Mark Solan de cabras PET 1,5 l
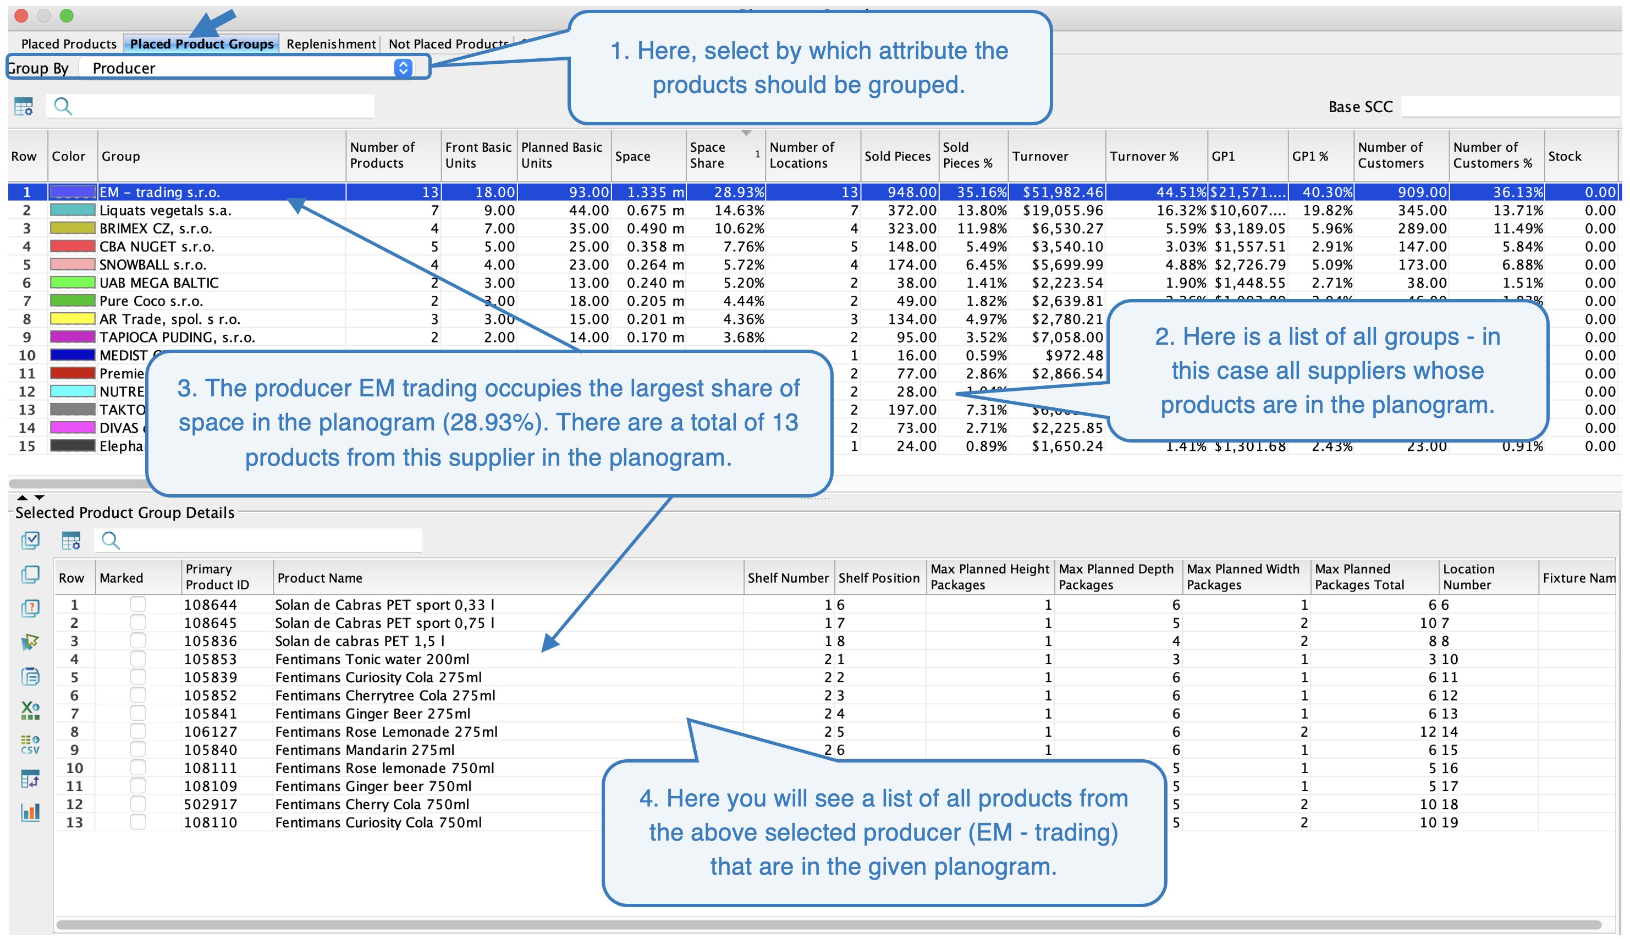This screenshot has height=939, width=1630. [x=137, y=641]
